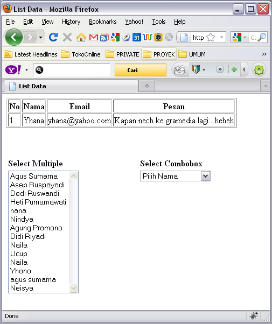
Task: Click the Google toolbar bookmark icon
Action: [x=115, y=37]
